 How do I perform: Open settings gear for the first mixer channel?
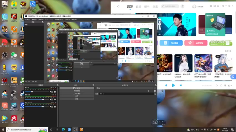[x=55, y=92]
